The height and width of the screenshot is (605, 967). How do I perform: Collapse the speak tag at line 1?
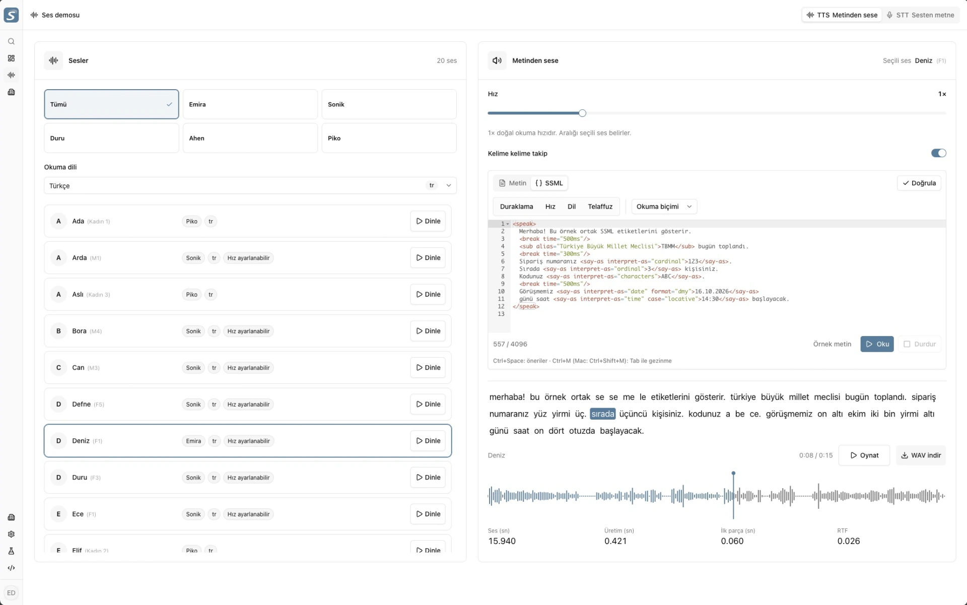tap(508, 224)
